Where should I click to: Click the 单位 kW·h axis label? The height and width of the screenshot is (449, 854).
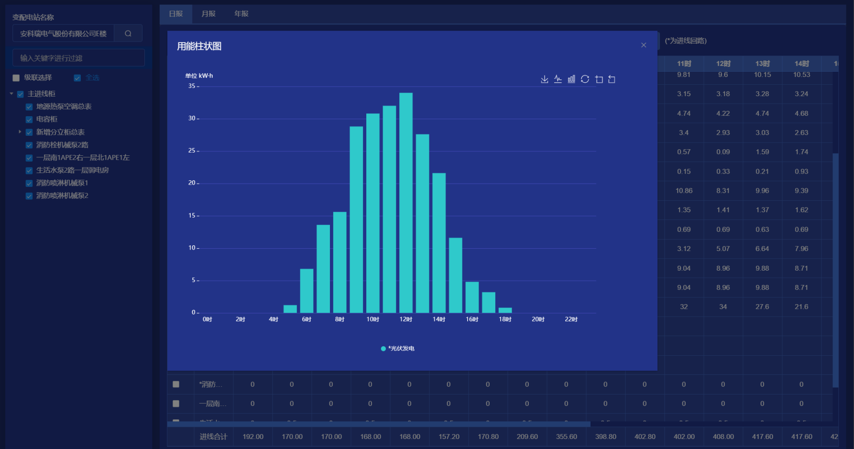[199, 76]
